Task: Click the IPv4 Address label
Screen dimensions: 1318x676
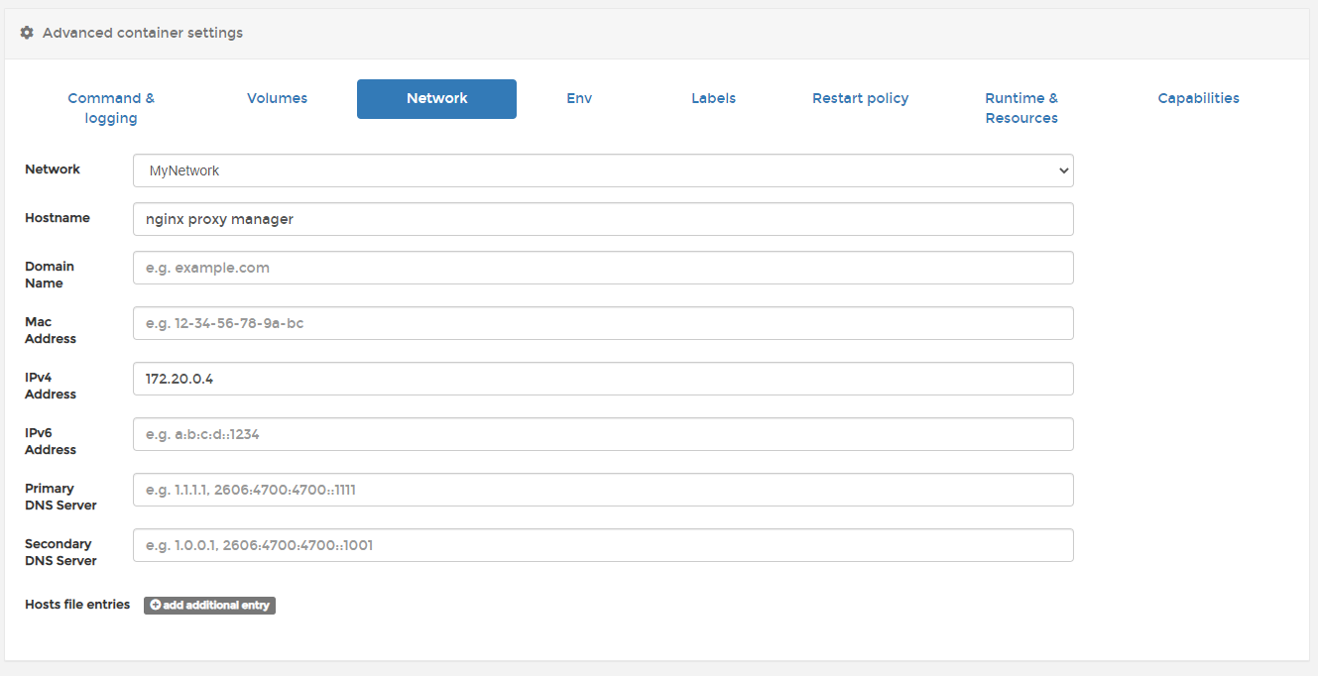Action: [x=51, y=386]
